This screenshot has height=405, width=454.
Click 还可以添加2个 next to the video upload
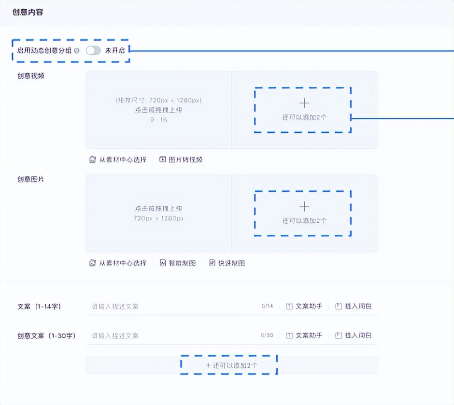pos(303,110)
